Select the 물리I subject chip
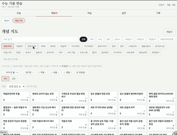The image size is (177, 135). pyautogui.click(x=94, y=52)
